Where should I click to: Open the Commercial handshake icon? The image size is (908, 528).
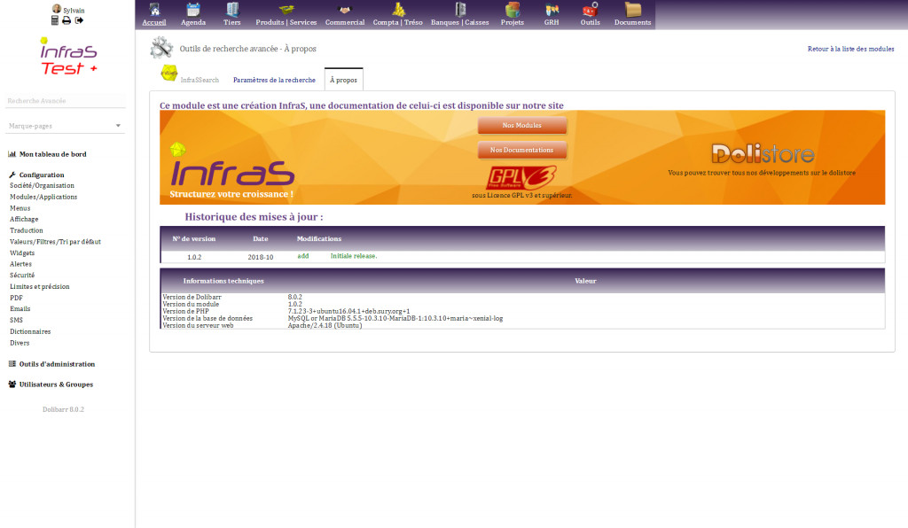click(x=345, y=9)
